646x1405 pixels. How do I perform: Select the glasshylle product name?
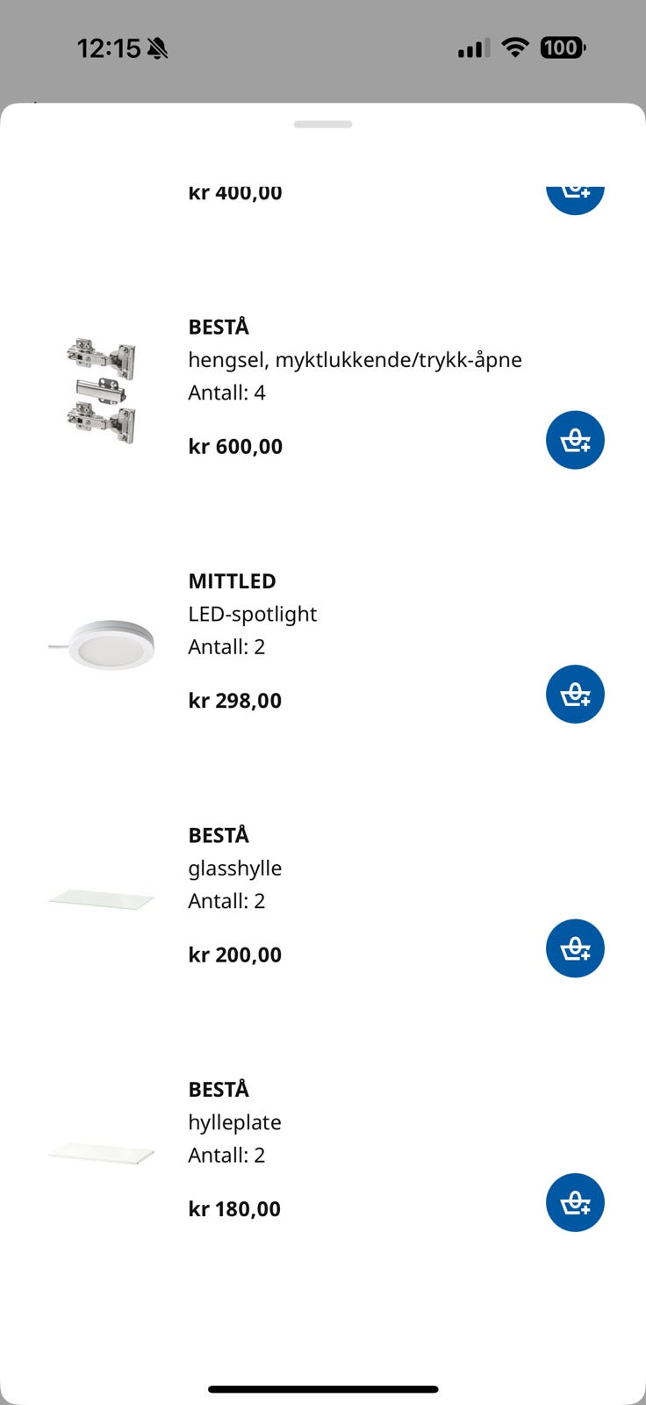(234, 868)
